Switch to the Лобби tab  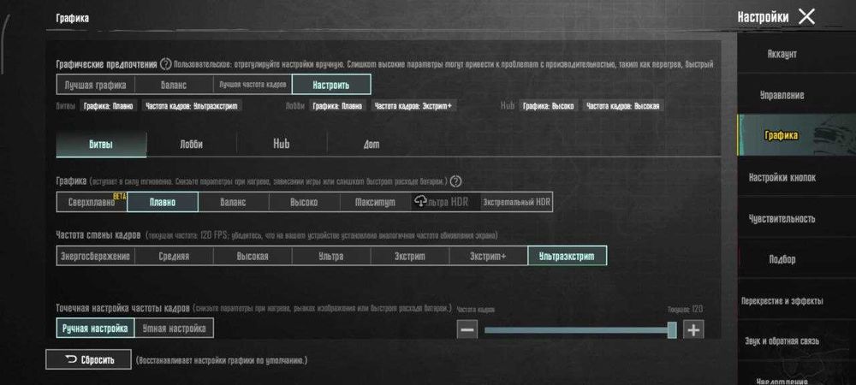[192, 145]
